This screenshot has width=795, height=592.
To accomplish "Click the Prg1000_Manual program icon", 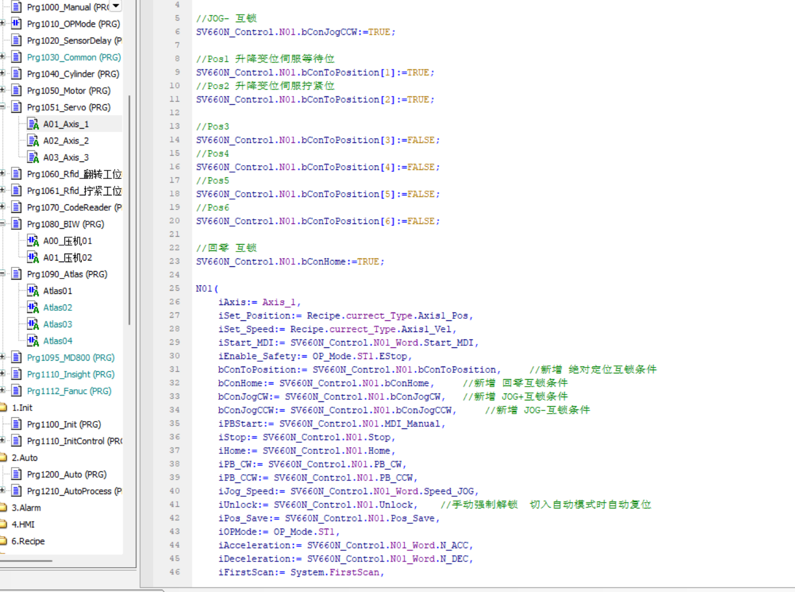I will tap(16, 7).
